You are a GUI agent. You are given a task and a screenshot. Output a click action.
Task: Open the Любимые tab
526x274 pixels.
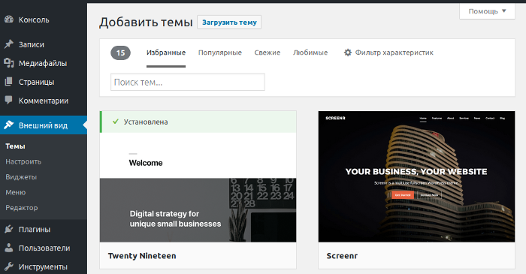coord(310,53)
